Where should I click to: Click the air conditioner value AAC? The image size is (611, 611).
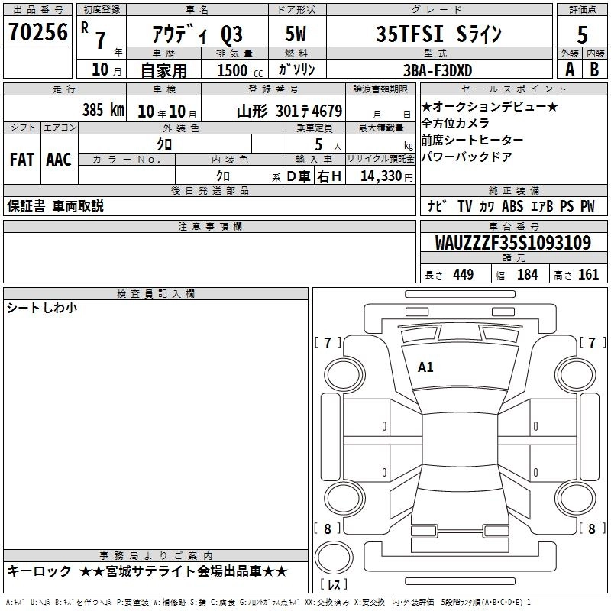[59, 160]
